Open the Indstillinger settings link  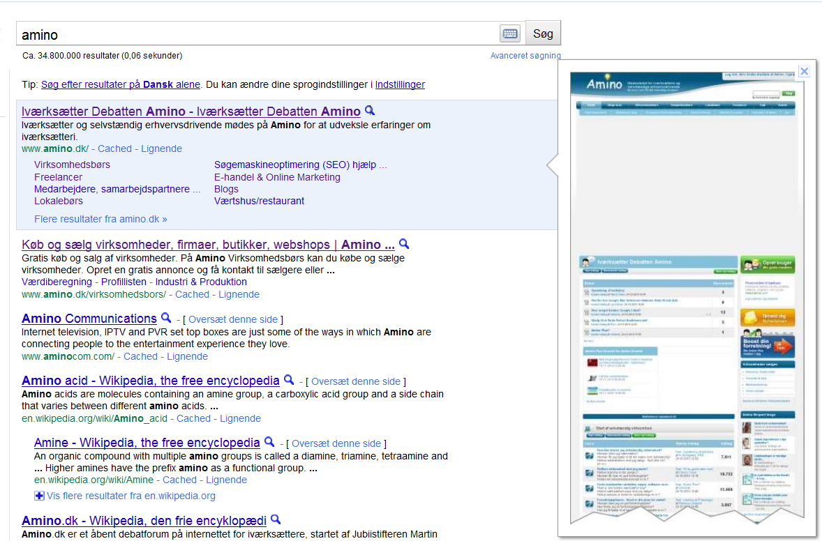(400, 84)
